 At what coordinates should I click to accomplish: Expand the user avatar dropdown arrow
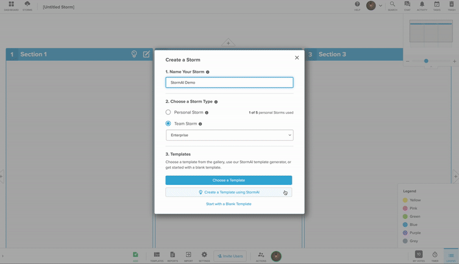pyautogui.click(x=380, y=6)
